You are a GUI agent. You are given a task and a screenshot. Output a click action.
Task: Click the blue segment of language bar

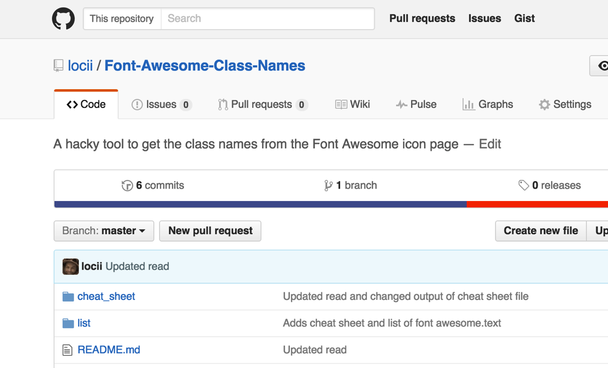click(x=261, y=204)
